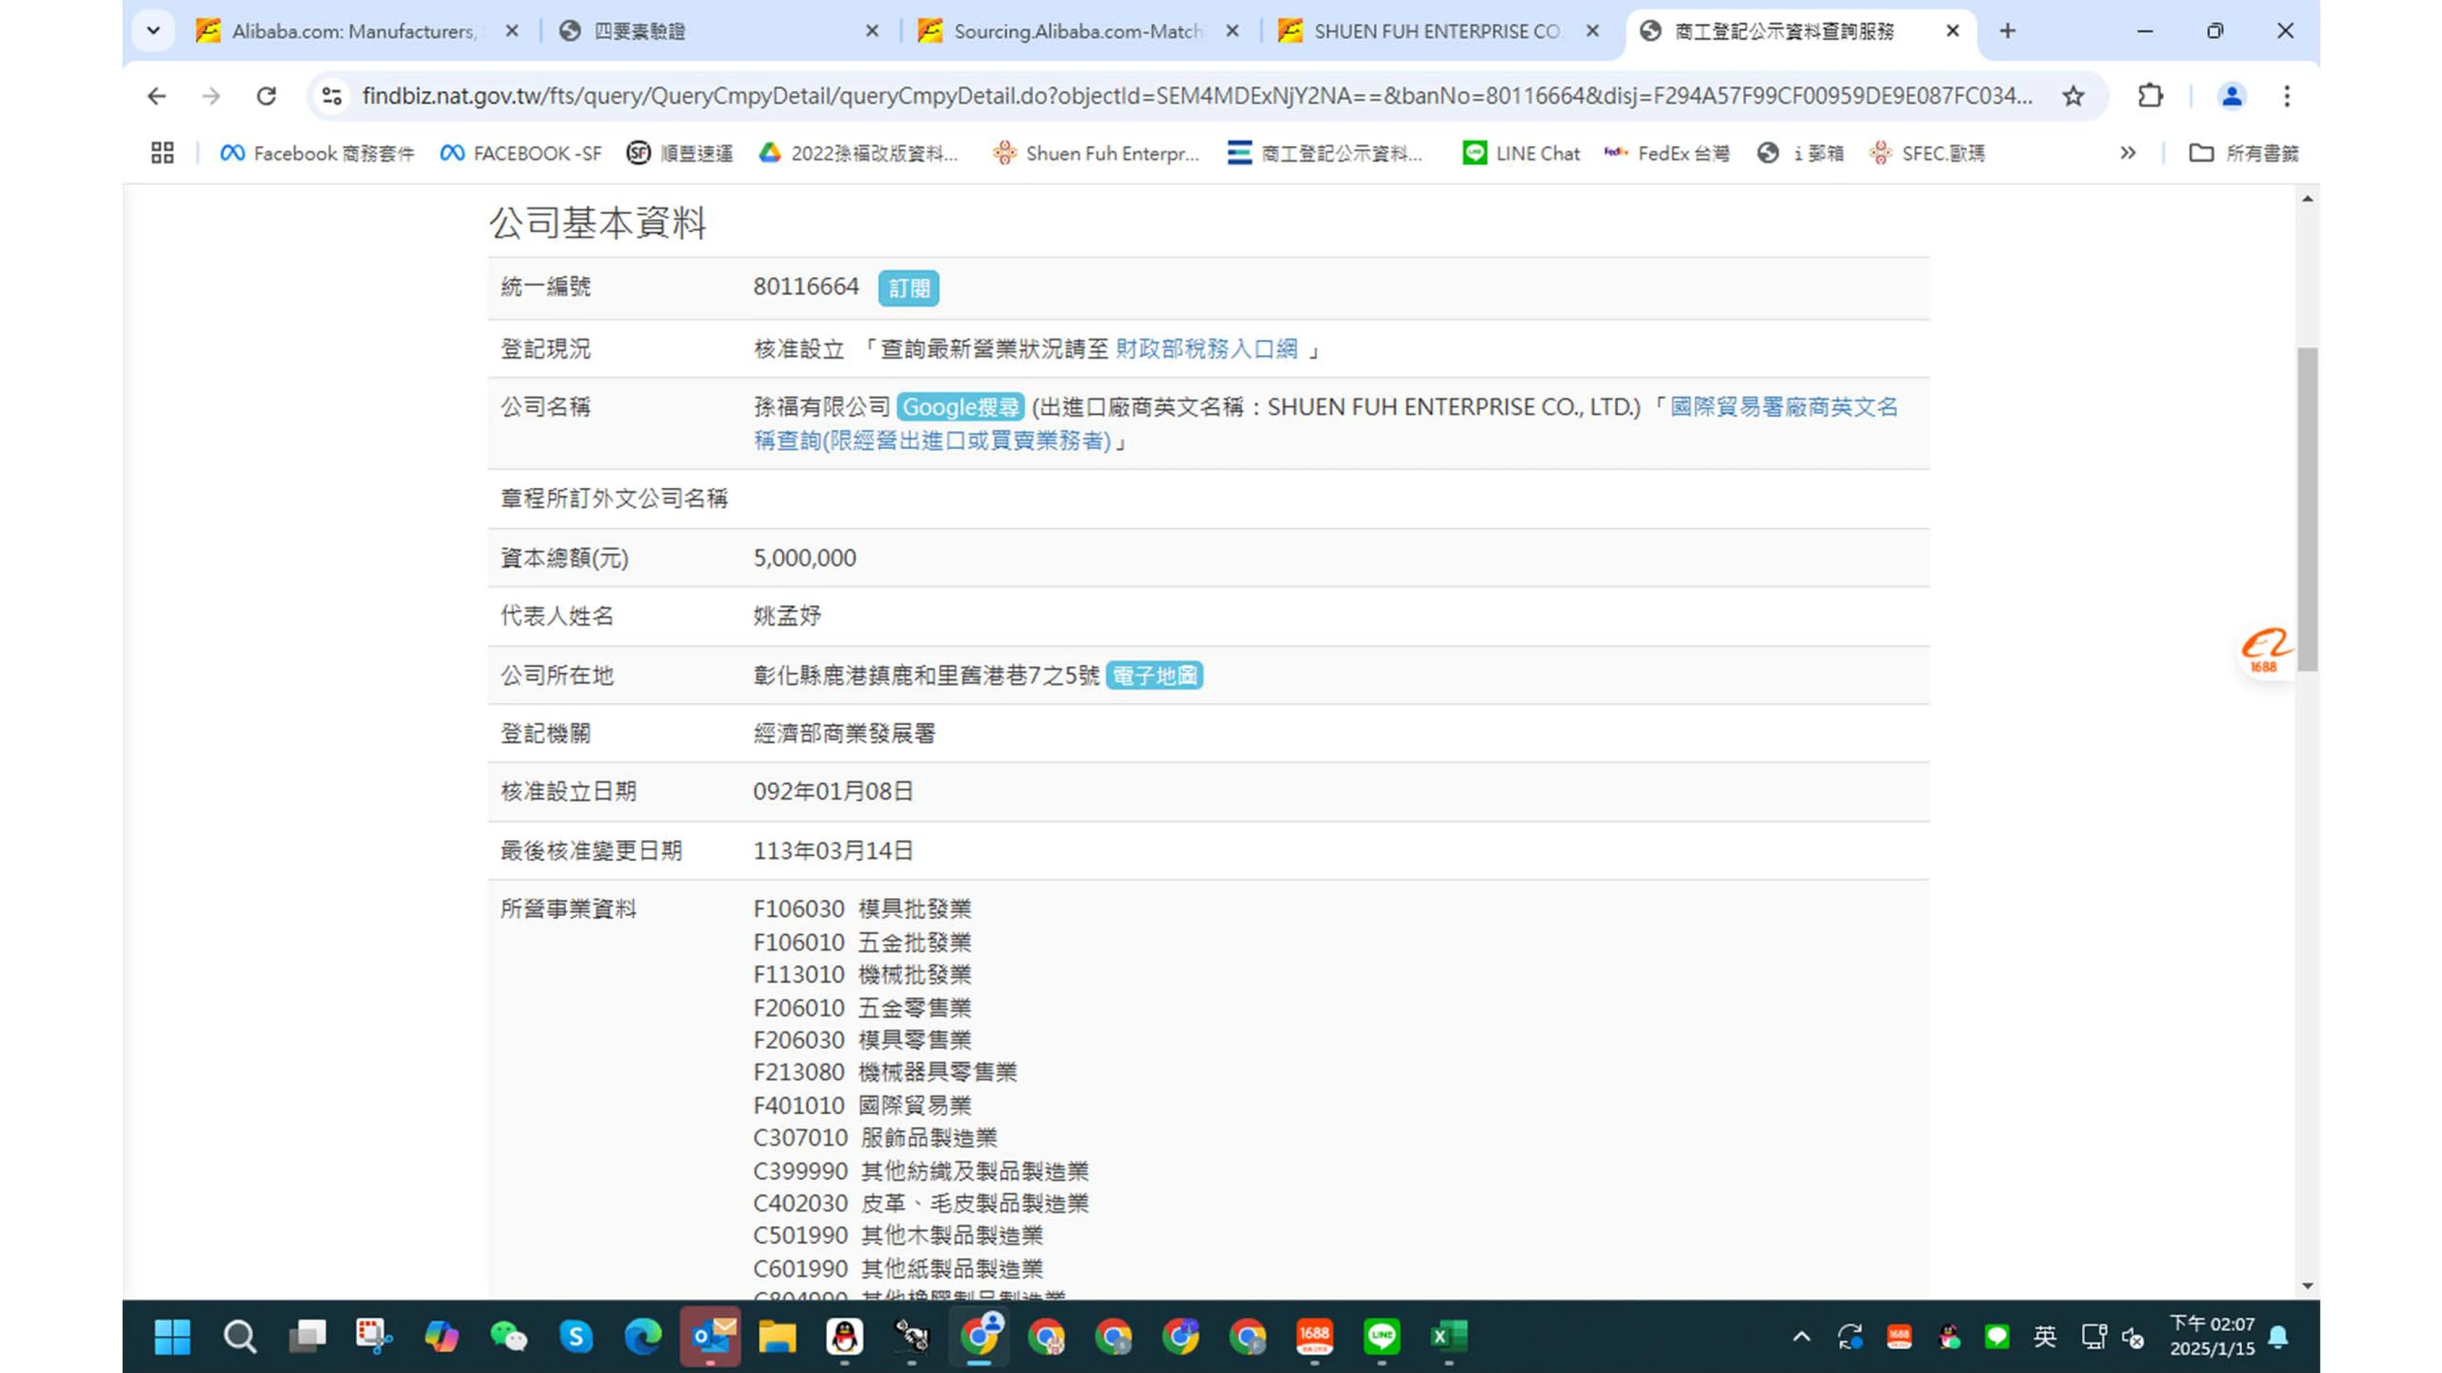Click the 訂閱 subscribe button

908,288
